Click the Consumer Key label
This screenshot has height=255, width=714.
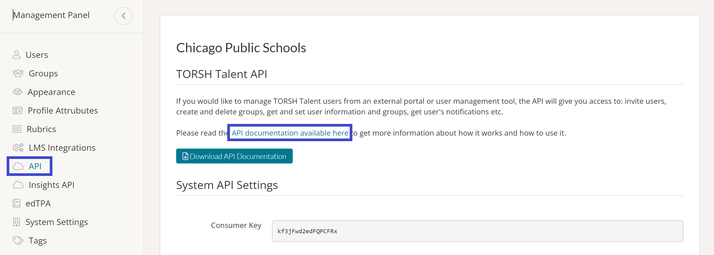pos(236,225)
